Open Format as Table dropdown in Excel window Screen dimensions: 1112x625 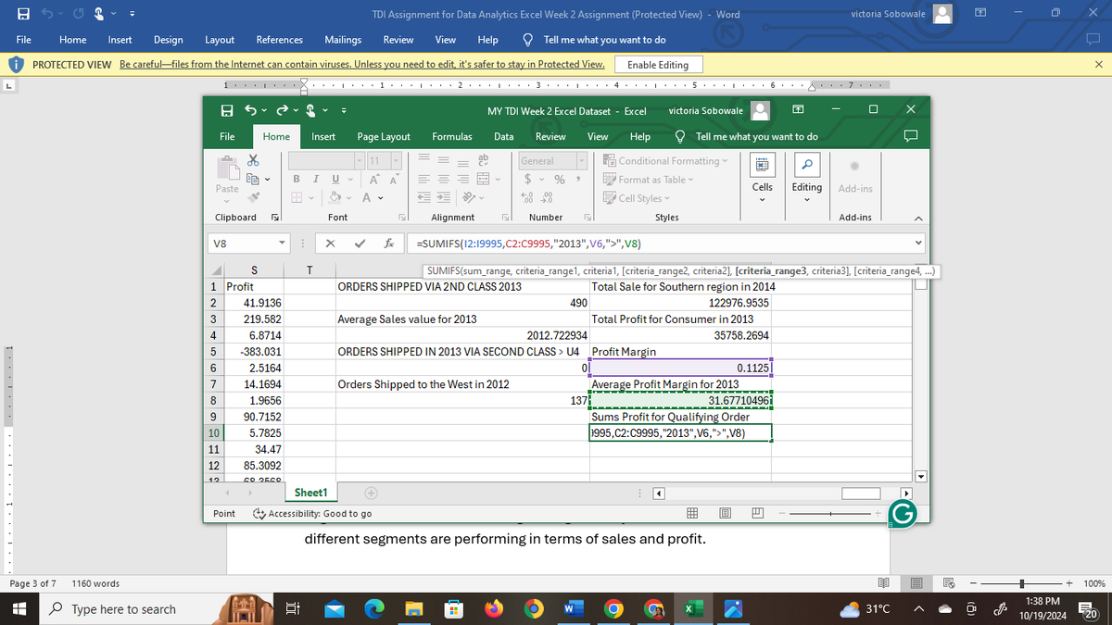click(x=649, y=180)
